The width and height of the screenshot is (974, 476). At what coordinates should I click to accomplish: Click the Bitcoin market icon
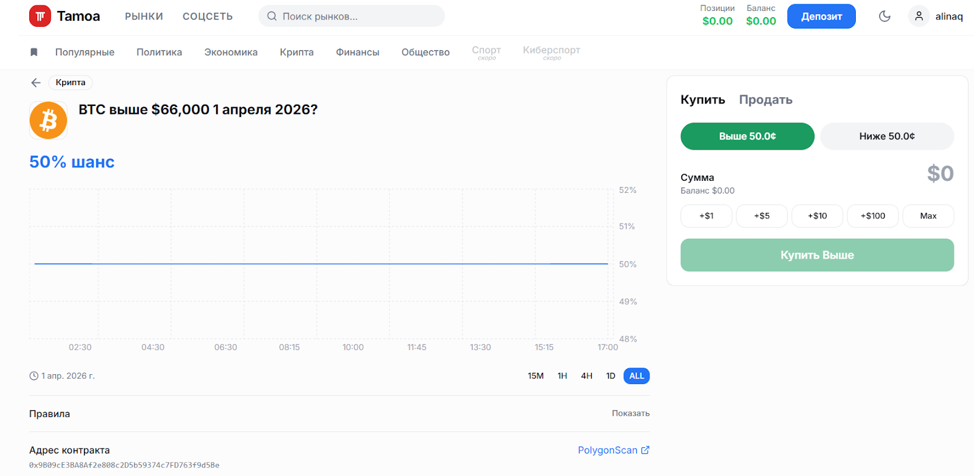pos(48,121)
